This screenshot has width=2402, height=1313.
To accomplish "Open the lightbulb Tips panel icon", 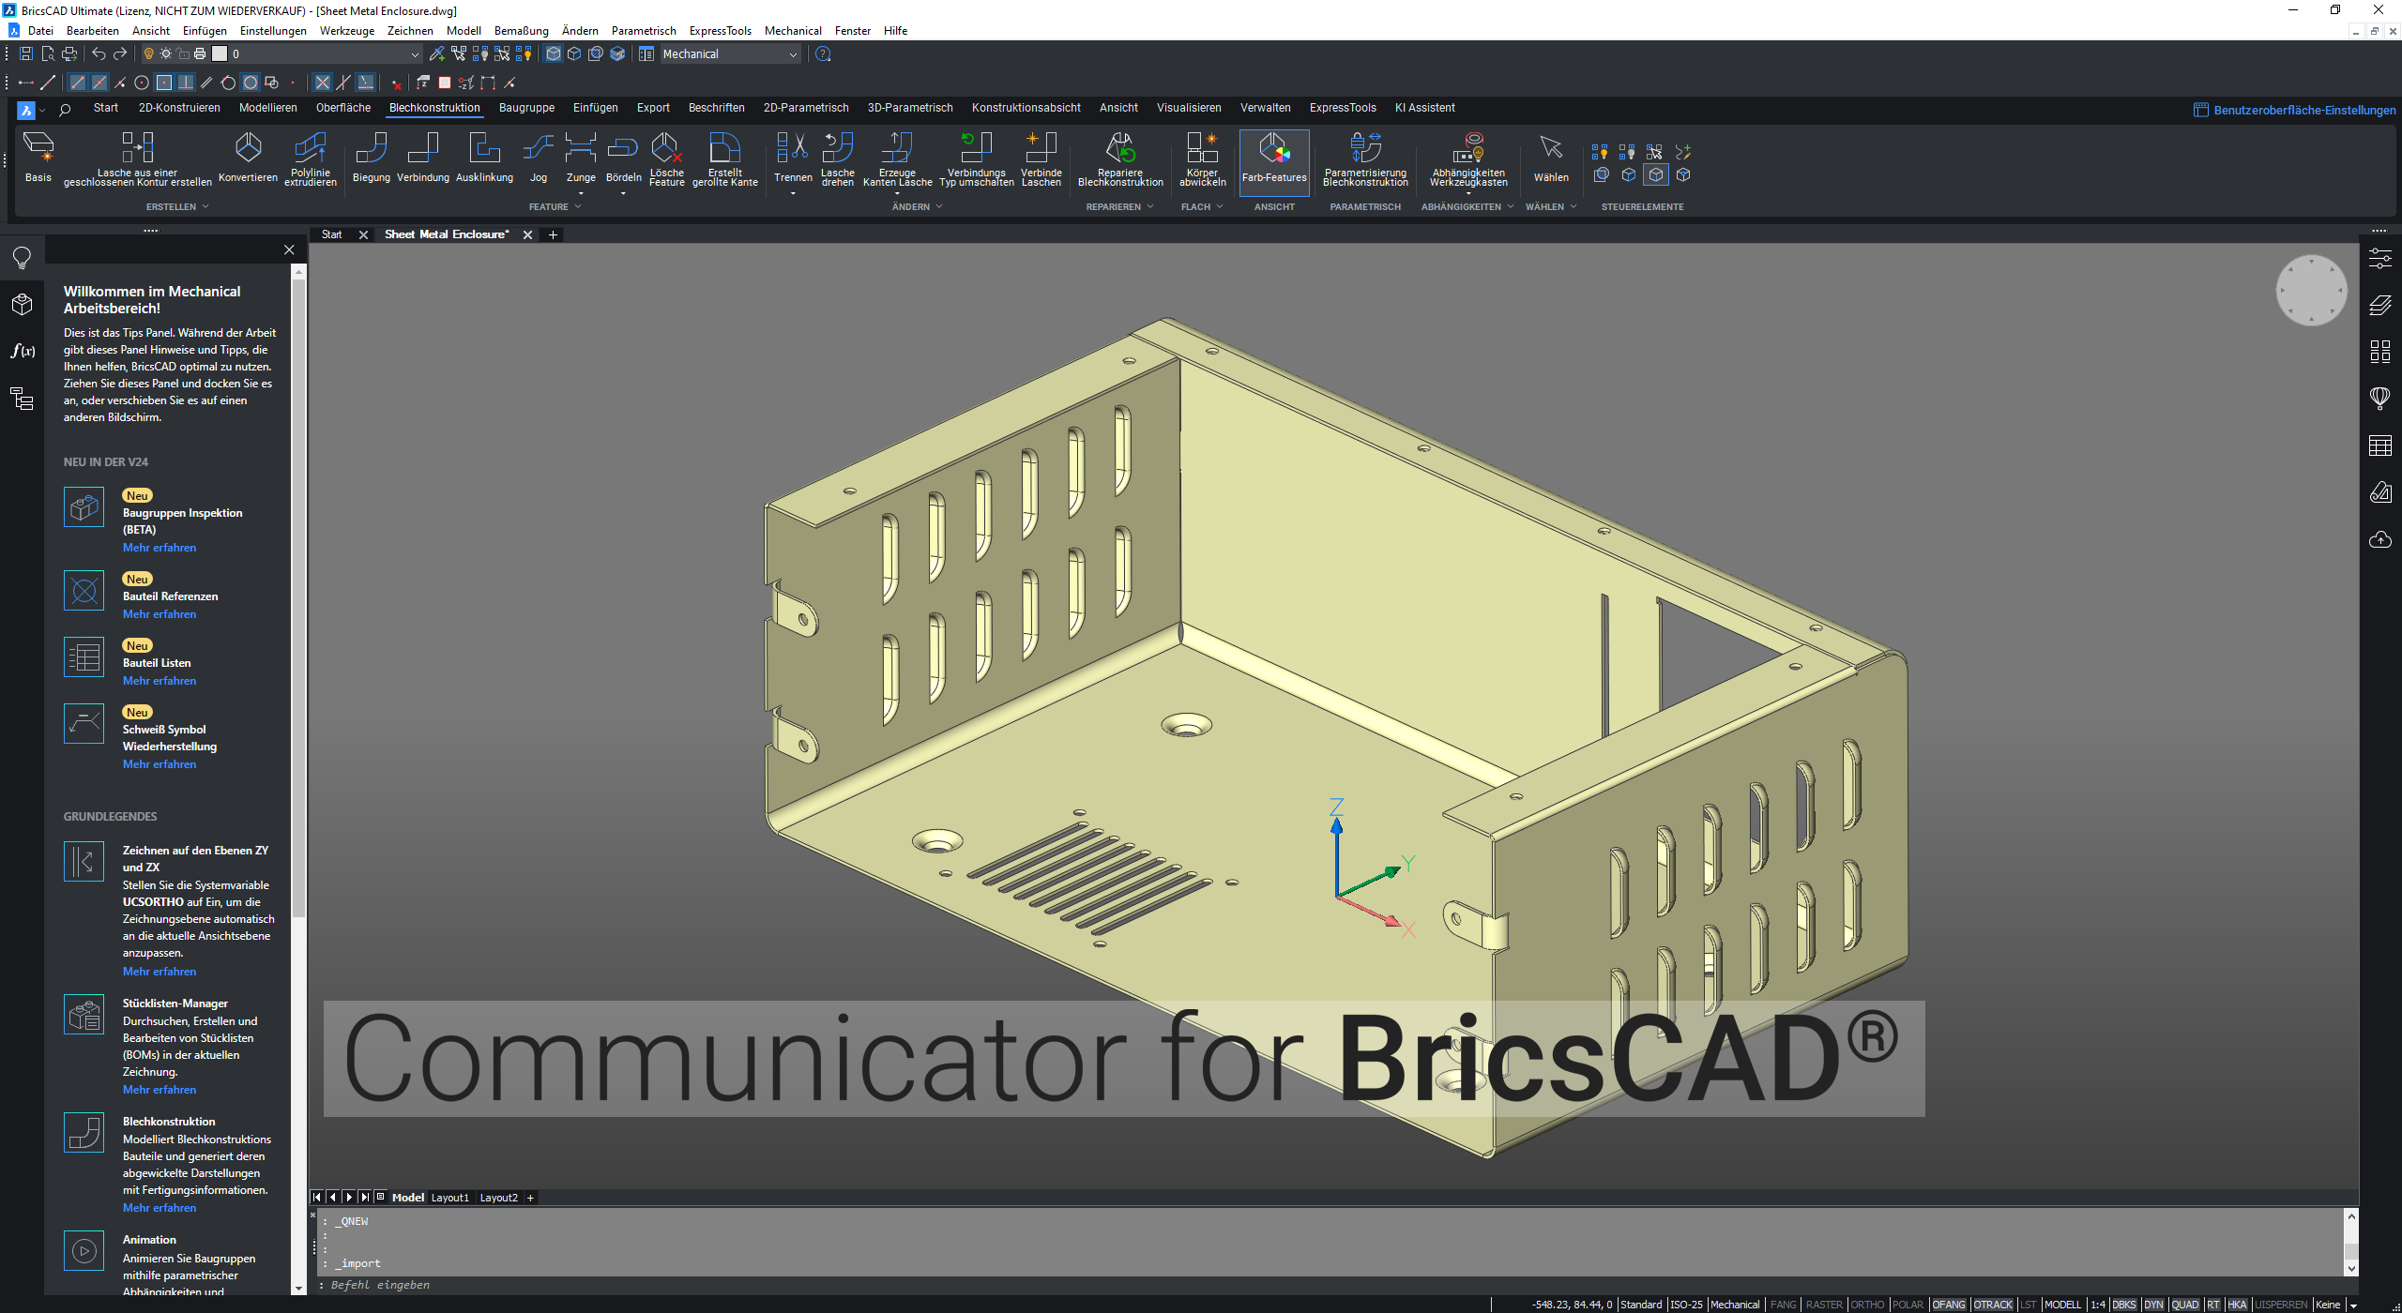I will (23, 258).
